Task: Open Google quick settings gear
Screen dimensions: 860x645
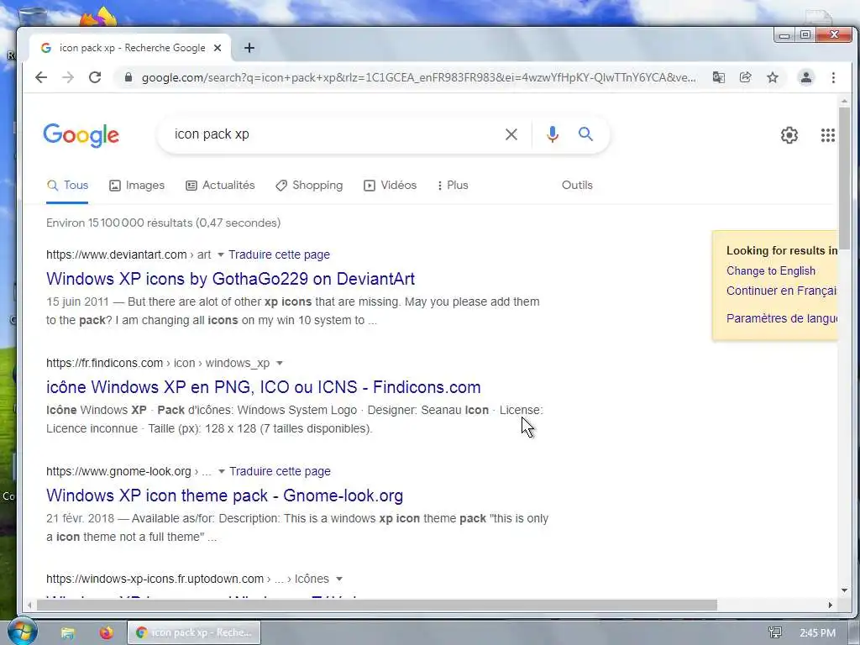Action: pos(789,135)
